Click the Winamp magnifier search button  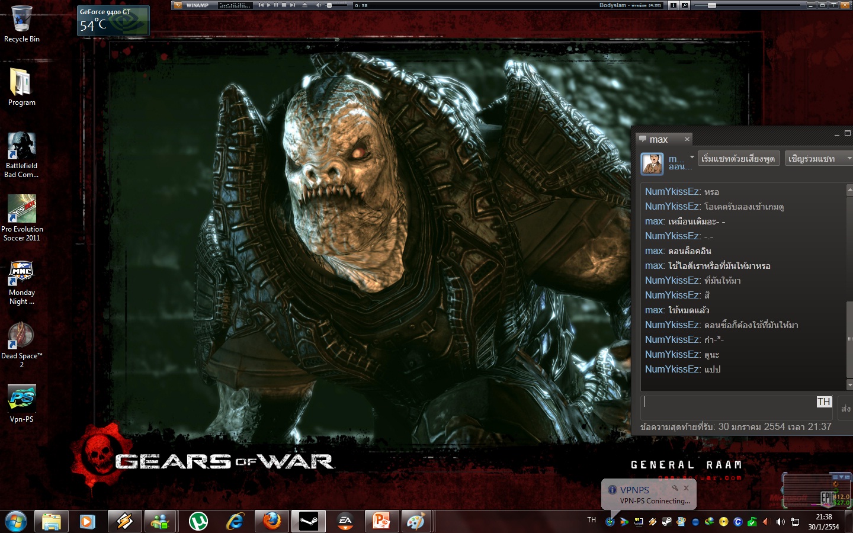click(684, 5)
